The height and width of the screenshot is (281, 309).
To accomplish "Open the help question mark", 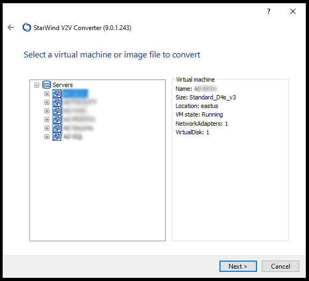I will coord(269,11).
